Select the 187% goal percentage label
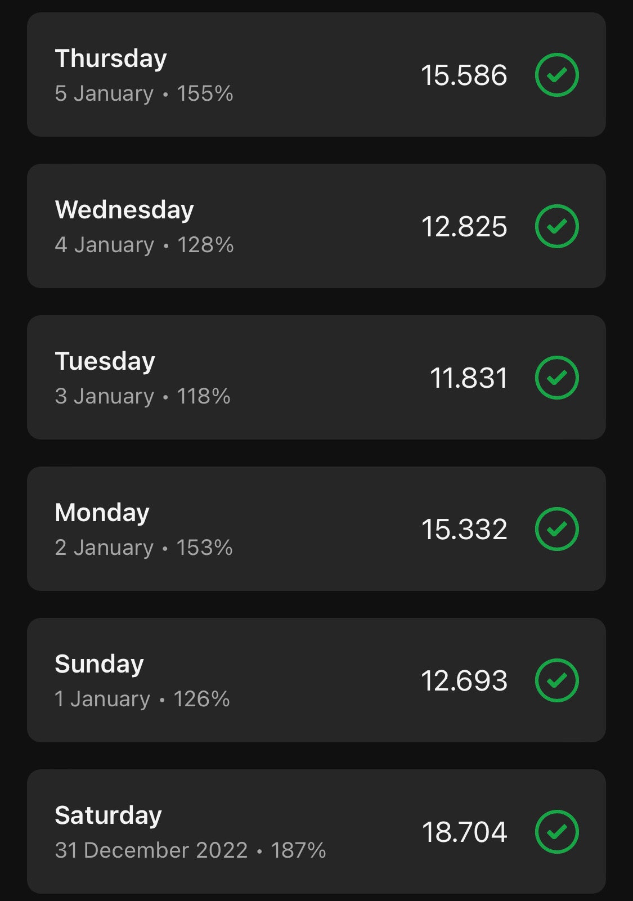This screenshot has height=901, width=633. click(298, 850)
